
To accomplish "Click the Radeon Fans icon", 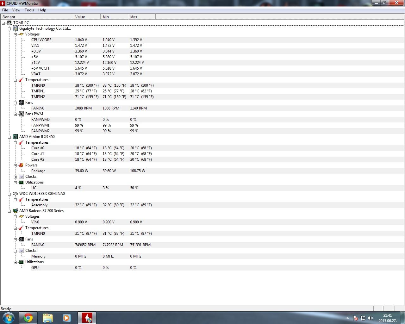I will tap(21, 239).
